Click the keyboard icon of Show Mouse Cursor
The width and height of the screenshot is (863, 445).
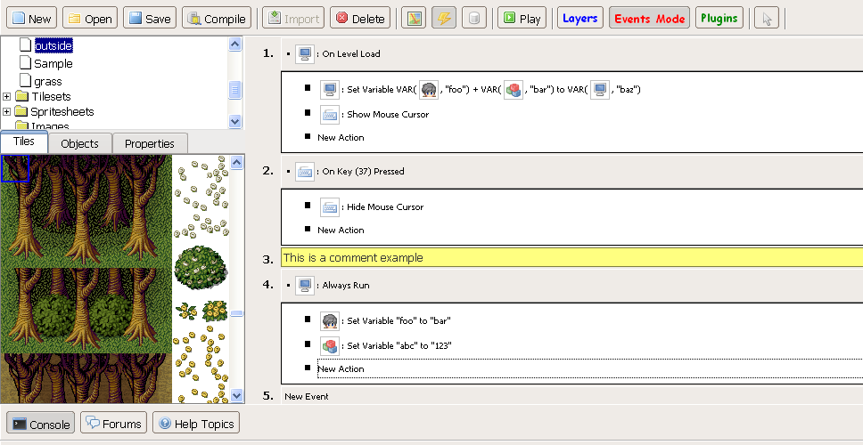tap(330, 115)
